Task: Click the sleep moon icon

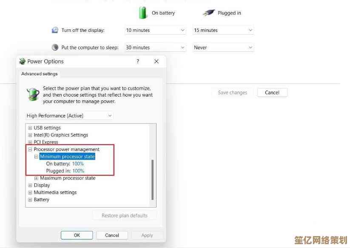Action: [x=55, y=48]
